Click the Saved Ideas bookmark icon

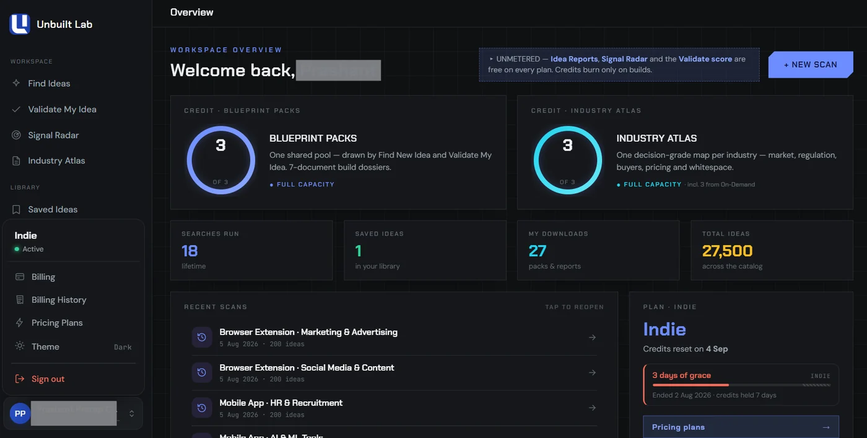(17, 209)
